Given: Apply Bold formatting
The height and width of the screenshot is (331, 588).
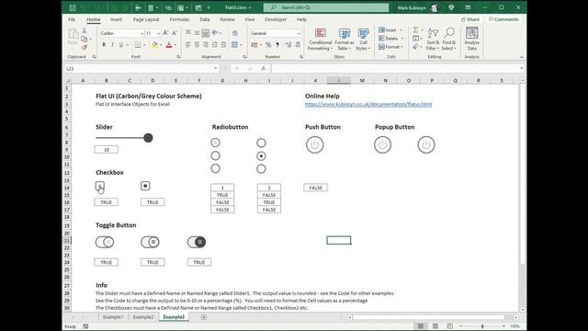Looking at the screenshot, I should click(104, 45).
